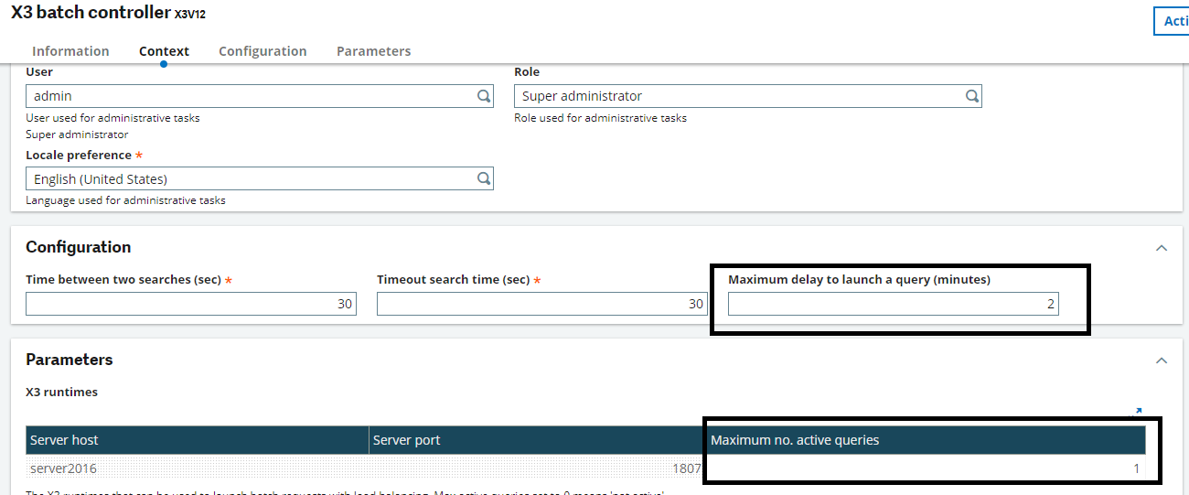The width and height of the screenshot is (1189, 495).
Task: Open the X3 runtimes table popout icon
Action: click(x=1137, y=412)
